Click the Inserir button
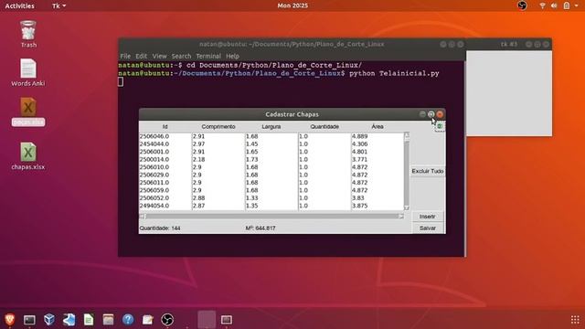 (x=428, y=217)
